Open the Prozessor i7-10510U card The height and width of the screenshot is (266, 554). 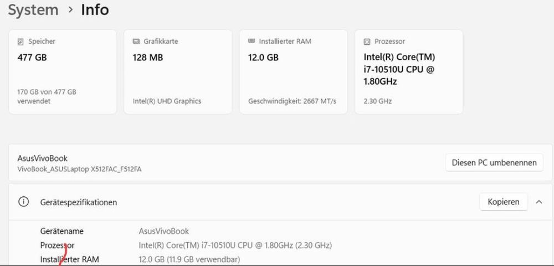(x=409, y=72)
